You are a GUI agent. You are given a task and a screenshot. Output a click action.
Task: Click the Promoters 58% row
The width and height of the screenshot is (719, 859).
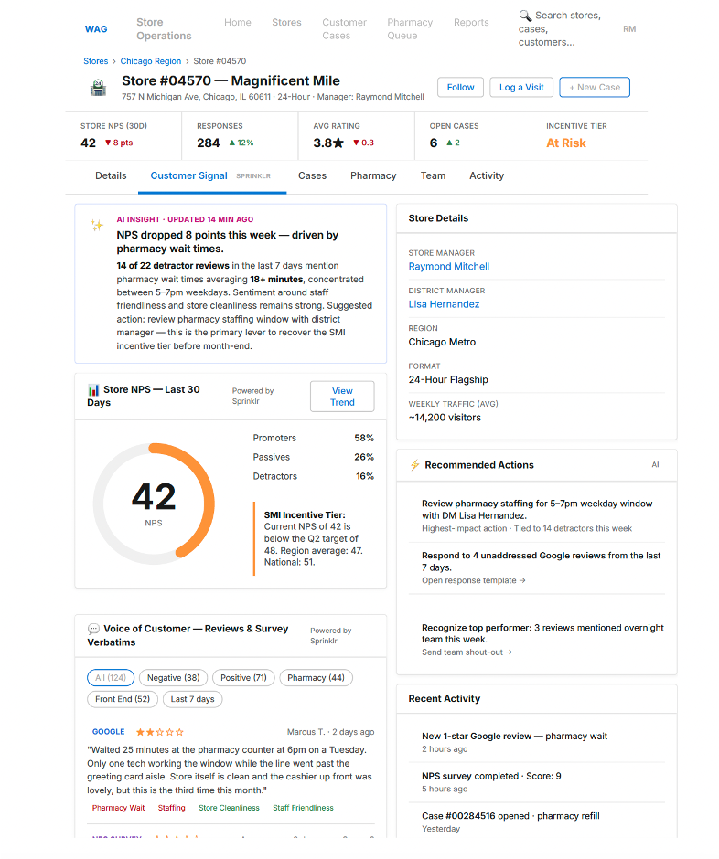pos(313,439)
